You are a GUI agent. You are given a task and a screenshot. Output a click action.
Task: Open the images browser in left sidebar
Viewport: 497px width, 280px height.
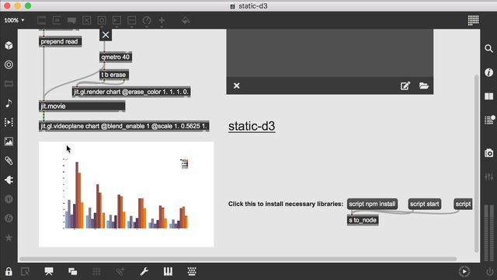point(9,142)
